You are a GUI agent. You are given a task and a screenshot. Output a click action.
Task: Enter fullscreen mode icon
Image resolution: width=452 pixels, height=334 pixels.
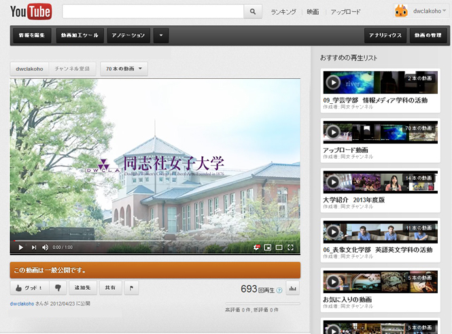(x=291, y=247)
